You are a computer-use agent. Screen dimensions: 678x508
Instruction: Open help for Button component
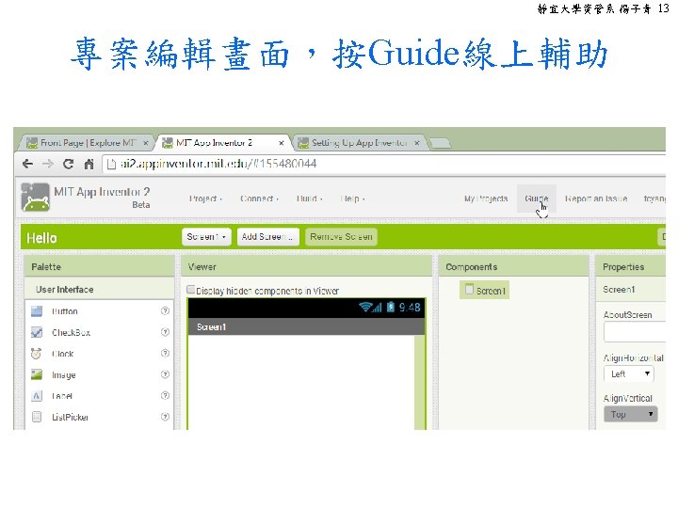[x=165, y=311]
